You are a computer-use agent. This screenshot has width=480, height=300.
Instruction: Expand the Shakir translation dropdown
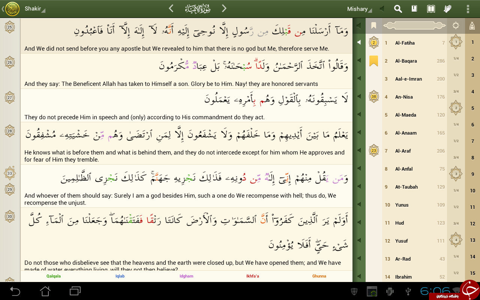coord(34,9)
